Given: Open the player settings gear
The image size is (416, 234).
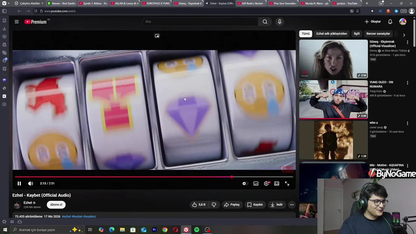Looking at the screenshot, I should [266, 184].
